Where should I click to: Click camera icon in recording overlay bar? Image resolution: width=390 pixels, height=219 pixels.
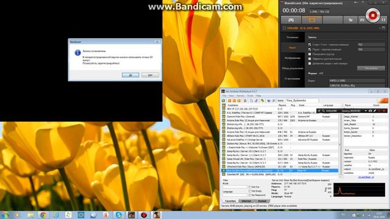pyautogui.click(x=370, y=111)
